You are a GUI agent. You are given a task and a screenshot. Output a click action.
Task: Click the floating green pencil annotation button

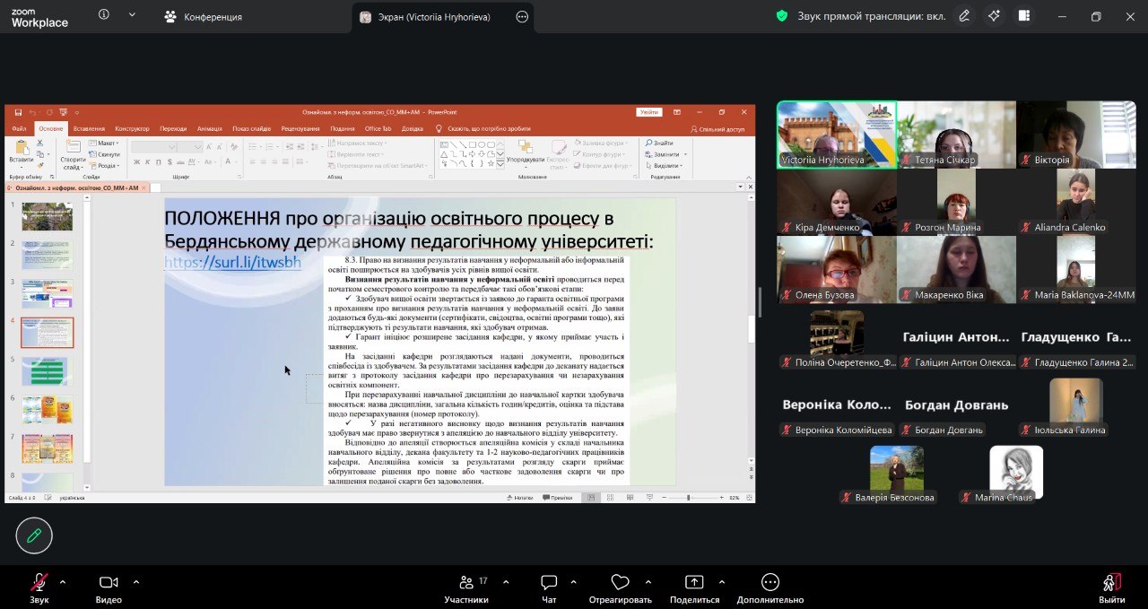pos(34,535)
